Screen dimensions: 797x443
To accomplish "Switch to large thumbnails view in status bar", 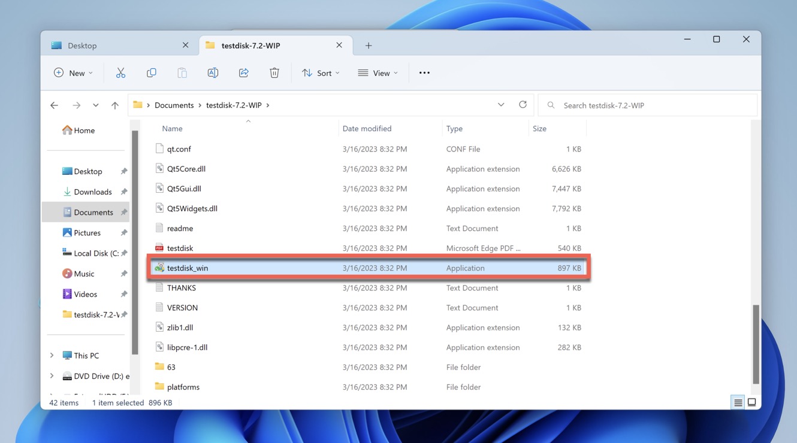I will tap(751, 403).
